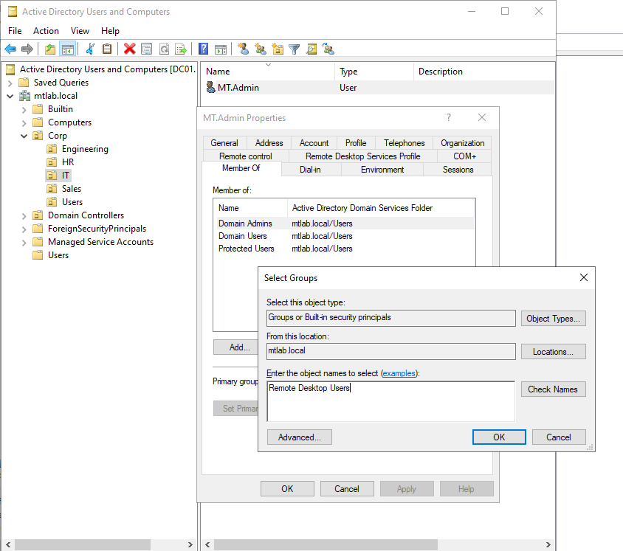This screenshot has height=551, width=623.
Task: Select the Protected Users group row
Action: coord(344,249)
